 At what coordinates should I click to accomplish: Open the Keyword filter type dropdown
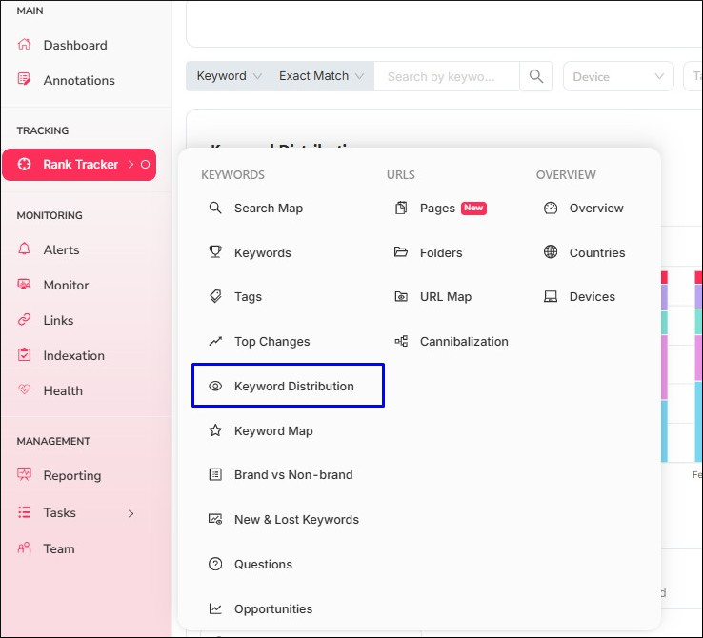(x=230, y=76)
